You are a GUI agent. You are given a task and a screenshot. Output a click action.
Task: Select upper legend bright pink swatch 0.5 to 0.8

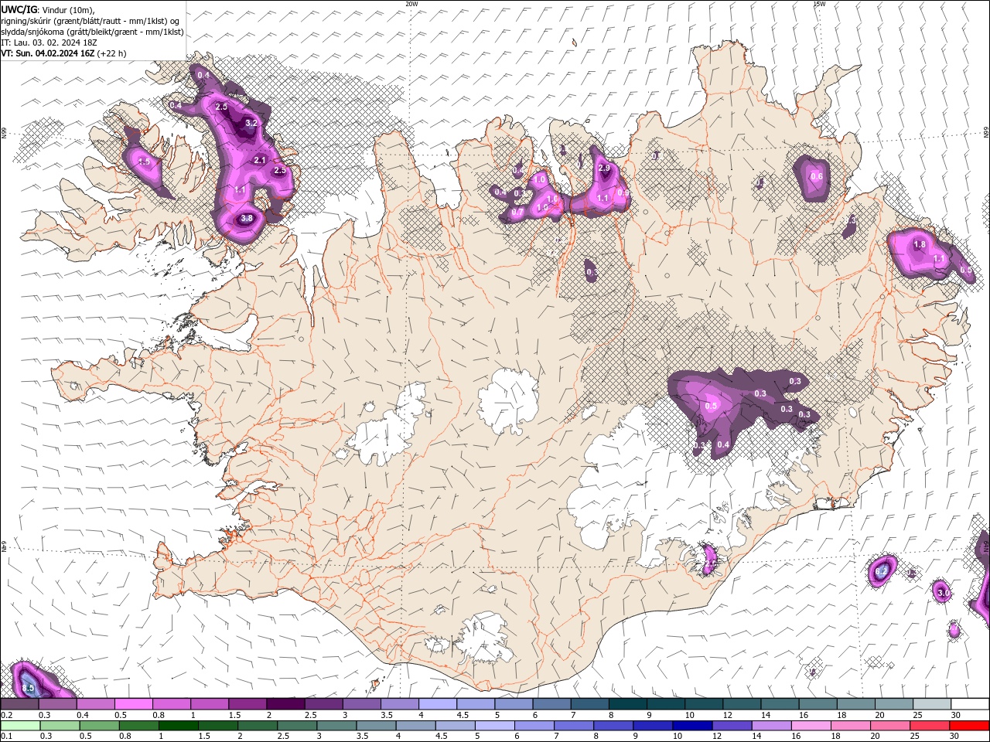133,703
